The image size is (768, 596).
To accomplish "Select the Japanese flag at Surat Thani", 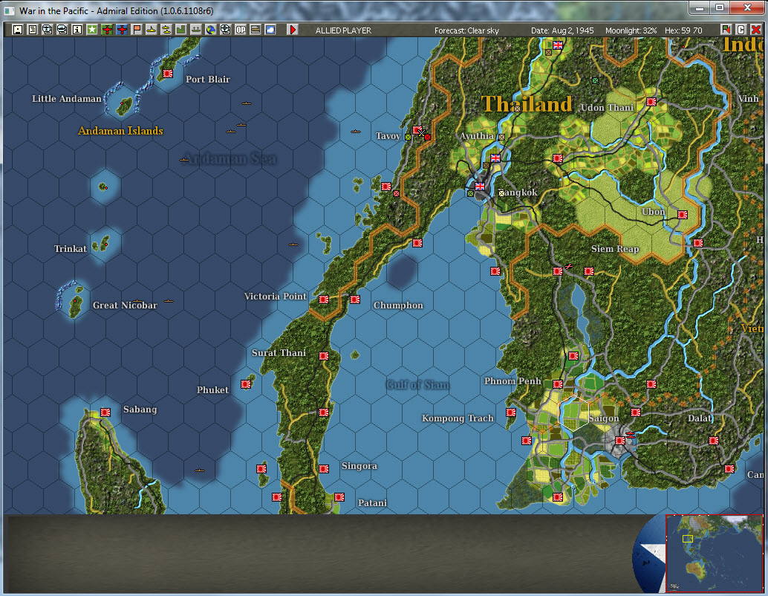I will pos(324,356).
